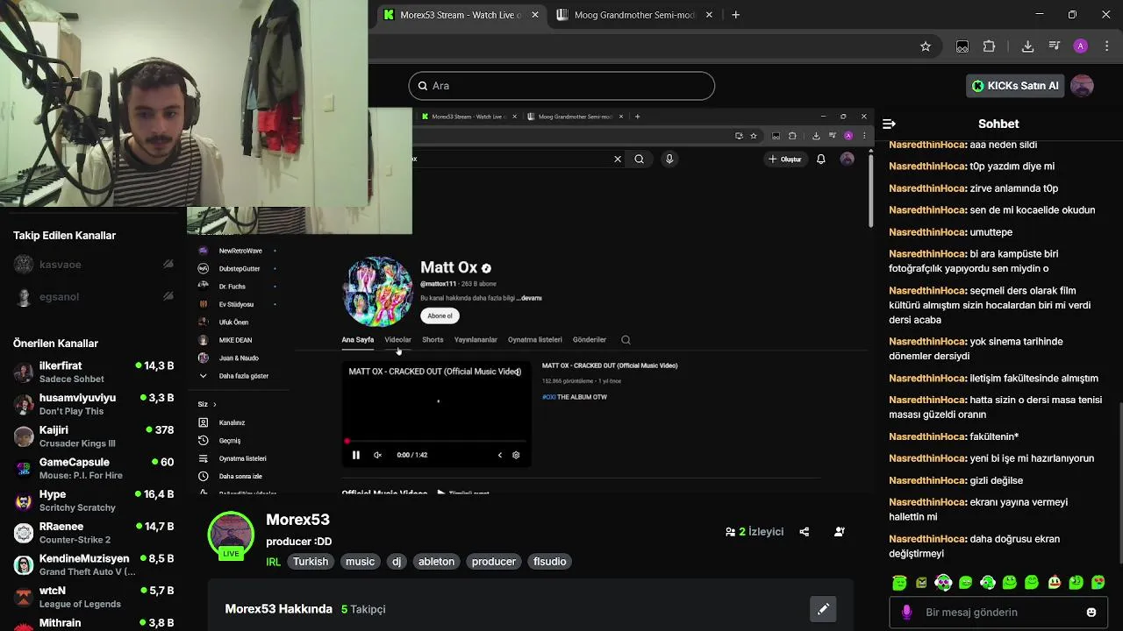
Task: Seek the YouTube video progress bar
Action: 436,442
